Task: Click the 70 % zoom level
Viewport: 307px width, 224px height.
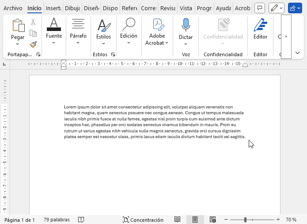Action: point(291,220)
